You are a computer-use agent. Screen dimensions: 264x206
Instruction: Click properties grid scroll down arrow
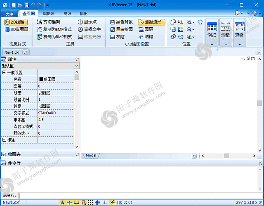pyautogui.click(x=77, y=147)
